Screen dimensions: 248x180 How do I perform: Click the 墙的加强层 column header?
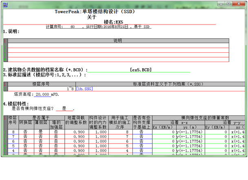click(x=57, y=124)
